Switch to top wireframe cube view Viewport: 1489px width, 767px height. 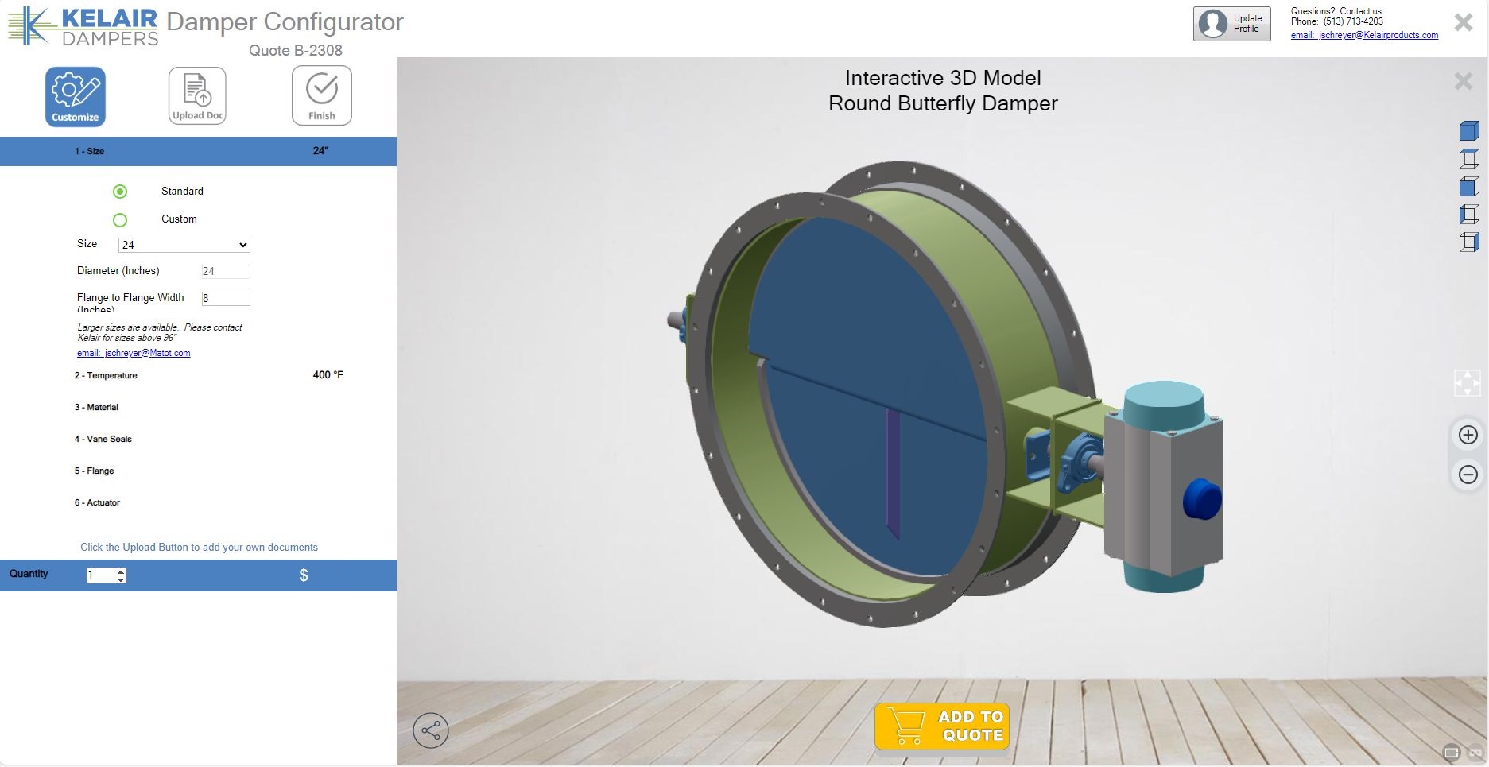click(x=1468, y=159)
